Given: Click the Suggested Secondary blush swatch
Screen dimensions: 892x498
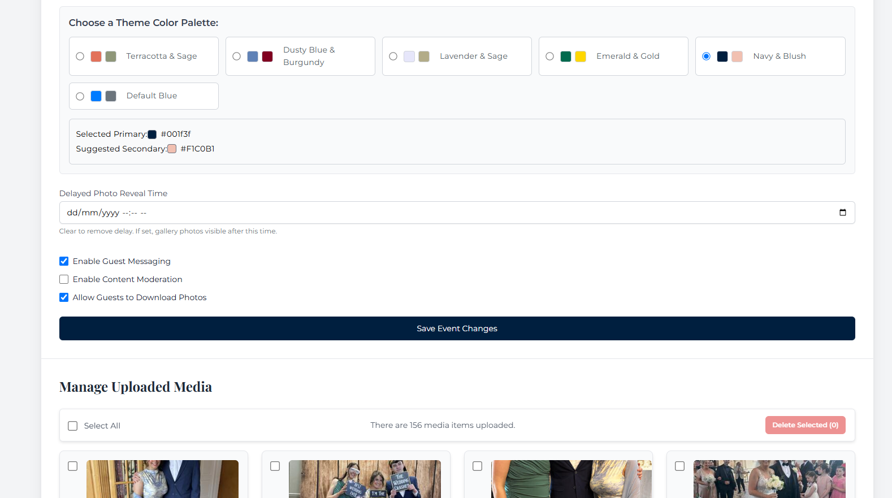Looking at the screenshot, I should [172, 149].
